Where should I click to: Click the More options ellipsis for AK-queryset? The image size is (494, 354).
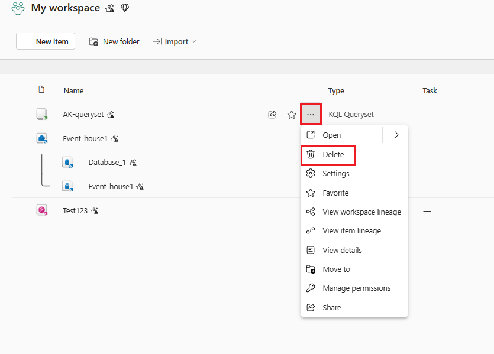pyautogui.click(x=311, y=114)
